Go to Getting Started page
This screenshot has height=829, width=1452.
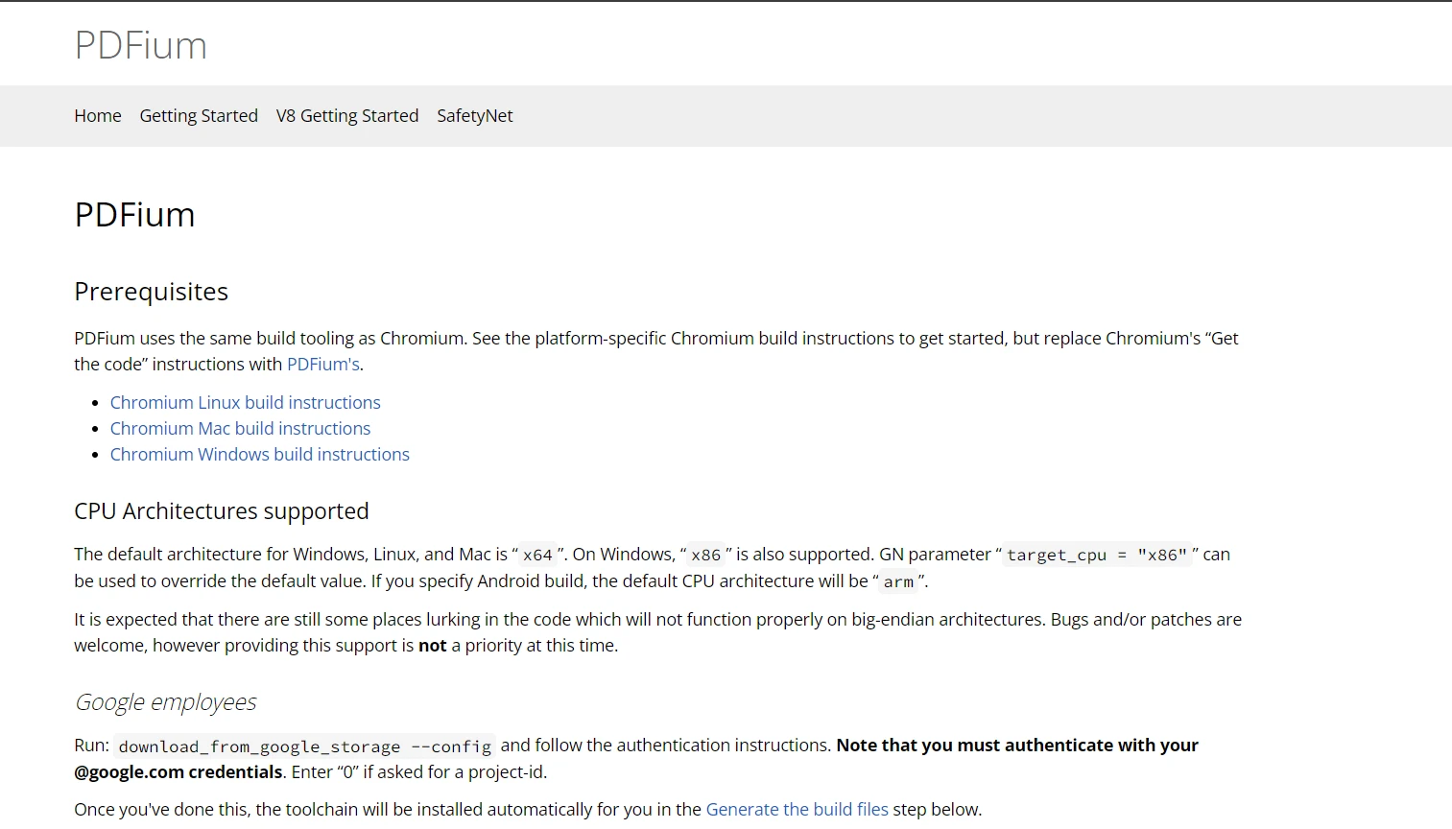coord(199,116)
